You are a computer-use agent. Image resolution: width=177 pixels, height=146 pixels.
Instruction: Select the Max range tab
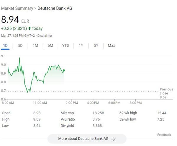[111, 46]
